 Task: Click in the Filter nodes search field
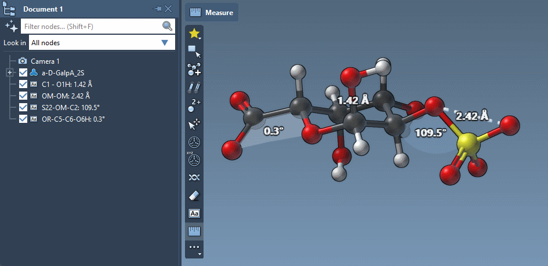90,26
